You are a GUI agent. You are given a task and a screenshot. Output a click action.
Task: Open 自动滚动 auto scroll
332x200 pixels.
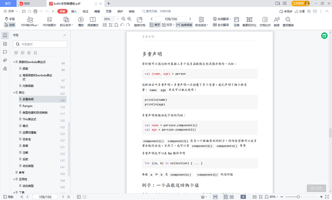tap(202, 22)
